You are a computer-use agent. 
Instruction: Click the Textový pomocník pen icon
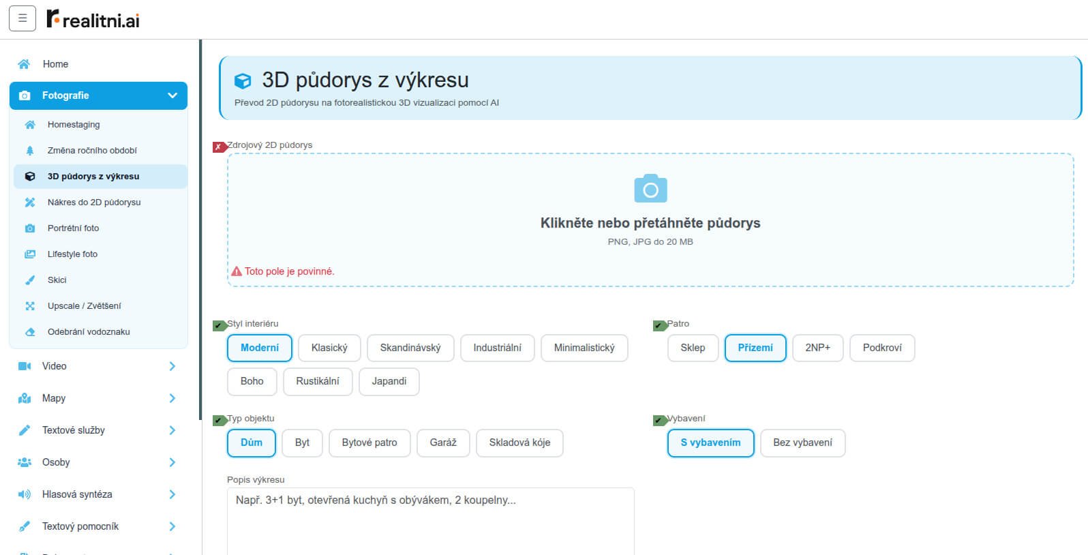point(25,526)
